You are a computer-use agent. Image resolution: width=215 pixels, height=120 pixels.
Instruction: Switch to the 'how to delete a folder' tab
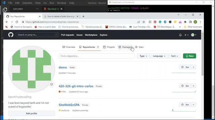[x=61, y=16]
